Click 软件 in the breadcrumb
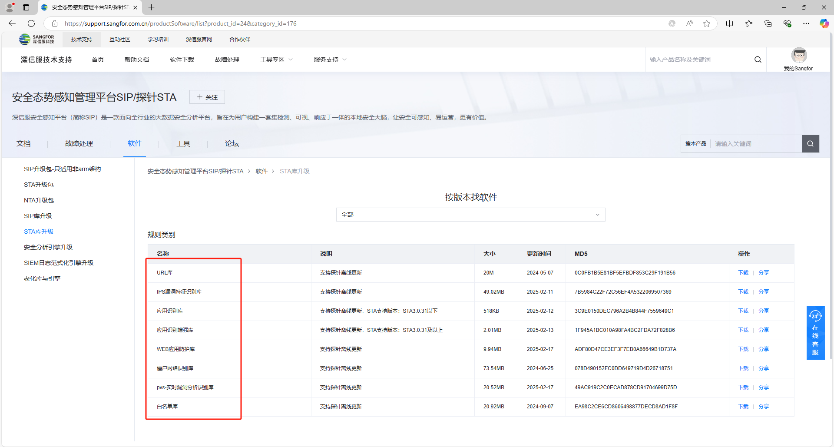 261,171
